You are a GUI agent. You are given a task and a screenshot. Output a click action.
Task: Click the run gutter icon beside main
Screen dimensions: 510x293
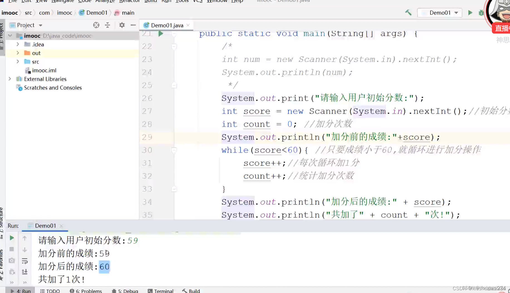[161, 34]
